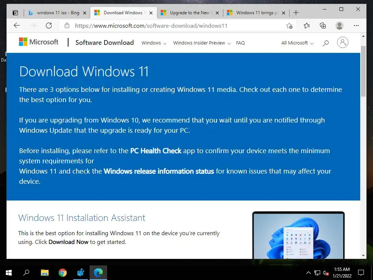Screen dimensions: 373x280
Task: Open Software Download heading link
Action: [105, 42]
